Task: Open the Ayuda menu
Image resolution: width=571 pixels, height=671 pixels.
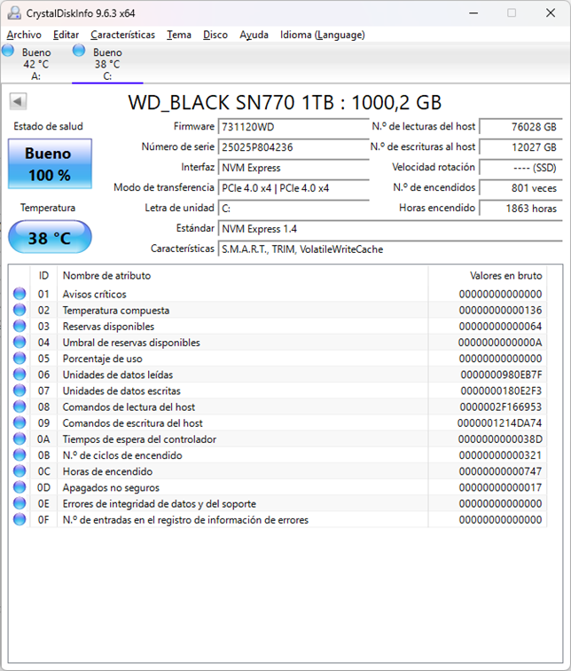Action: tap(254, 35)
